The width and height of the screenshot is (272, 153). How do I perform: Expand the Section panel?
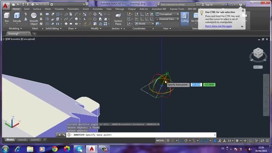(117, 28)
